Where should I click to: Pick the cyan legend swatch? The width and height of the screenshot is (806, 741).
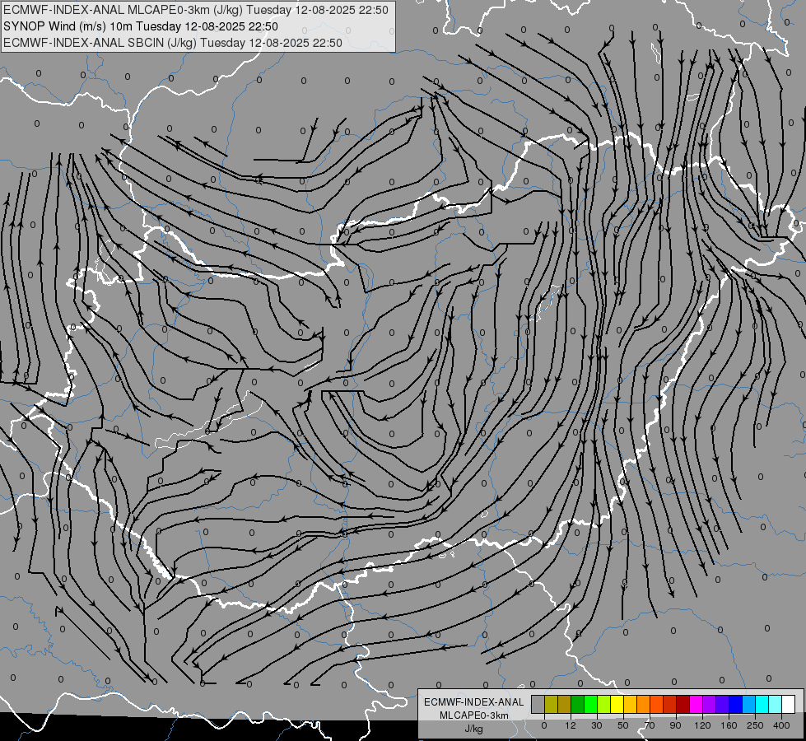(x=762, y=704)
